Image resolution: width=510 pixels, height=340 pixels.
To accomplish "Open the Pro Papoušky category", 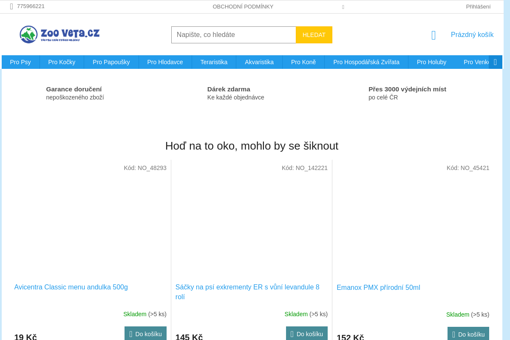I will click(111, 62).
